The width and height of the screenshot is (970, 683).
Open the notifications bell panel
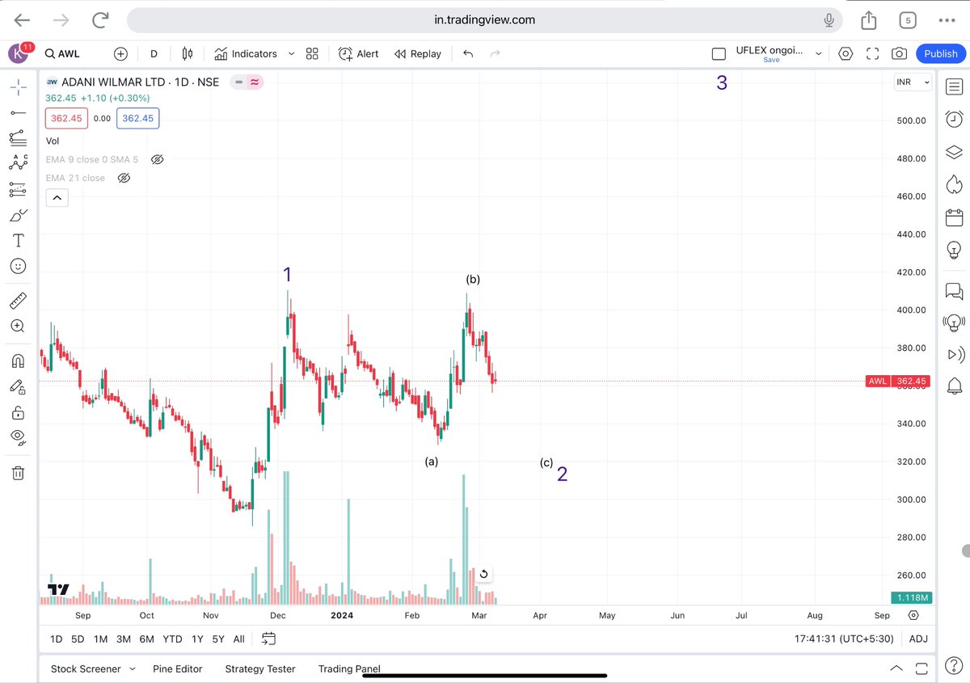click(x=954, y=387)
